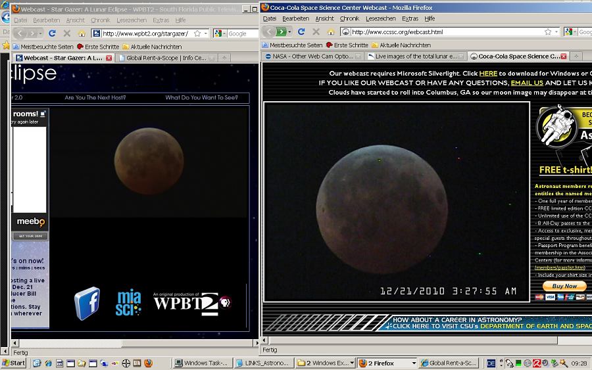Click the Coca-Cola window horizontal scrollbar
The image size is (592, 370).
(x=414, y=340)
